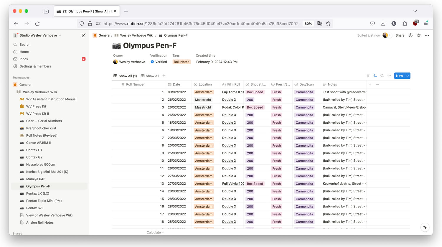Open page history clock icon
Viewport: 442px width, 247px height.
(x=410, y=35)
